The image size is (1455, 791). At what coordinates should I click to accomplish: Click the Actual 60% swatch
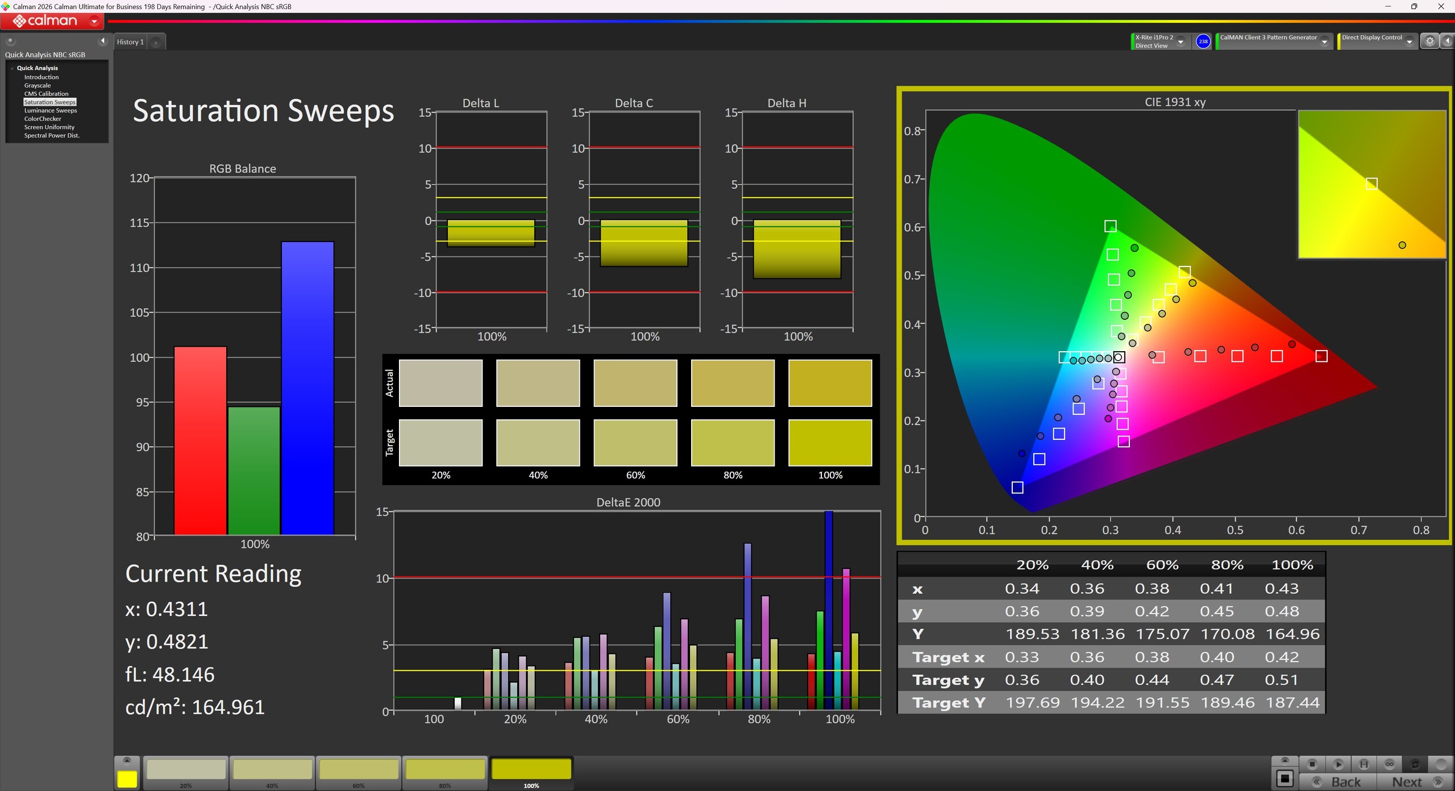[x=635, y=383]
